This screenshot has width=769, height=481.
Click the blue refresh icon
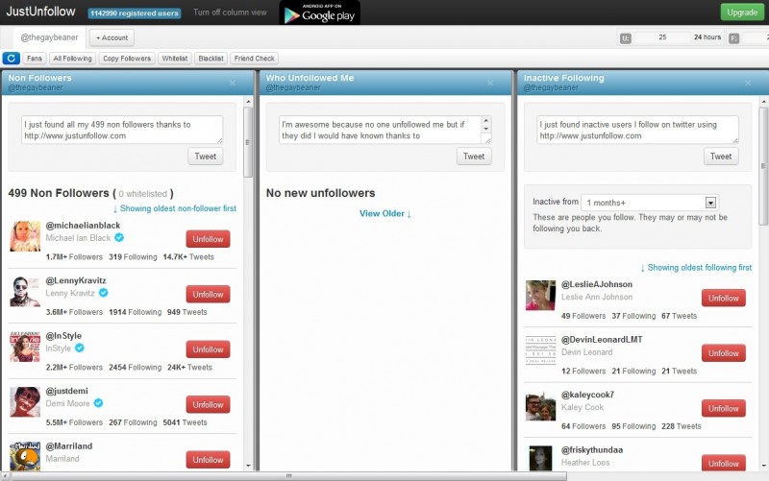[11, 59]
